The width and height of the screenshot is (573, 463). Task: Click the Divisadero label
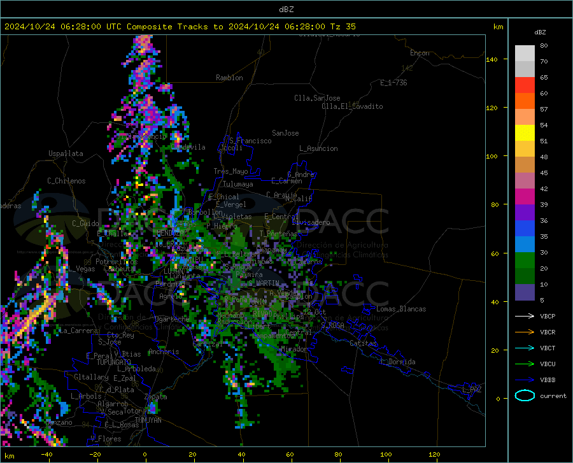coord(311,222)
